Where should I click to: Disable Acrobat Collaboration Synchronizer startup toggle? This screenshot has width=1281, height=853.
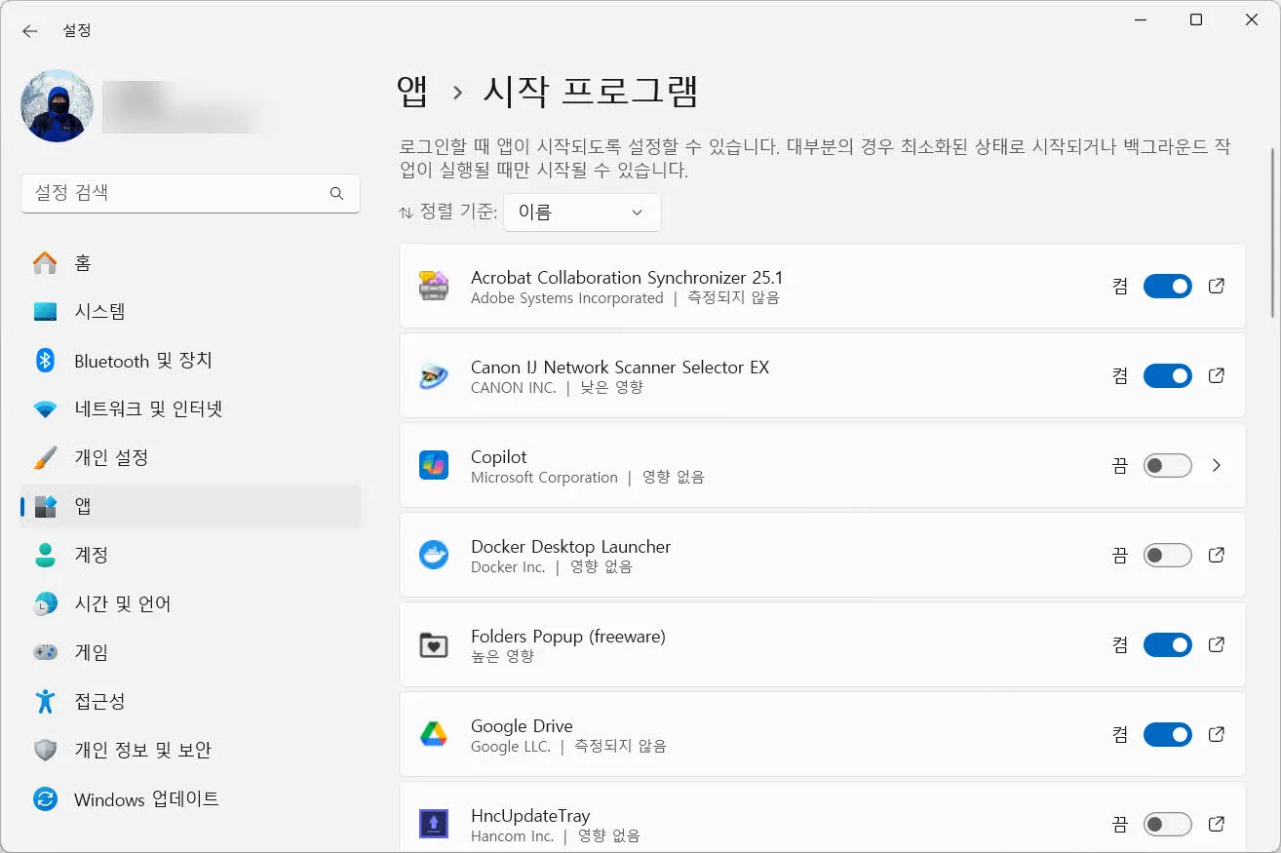pyautogui.click(x=1167, y=286)
